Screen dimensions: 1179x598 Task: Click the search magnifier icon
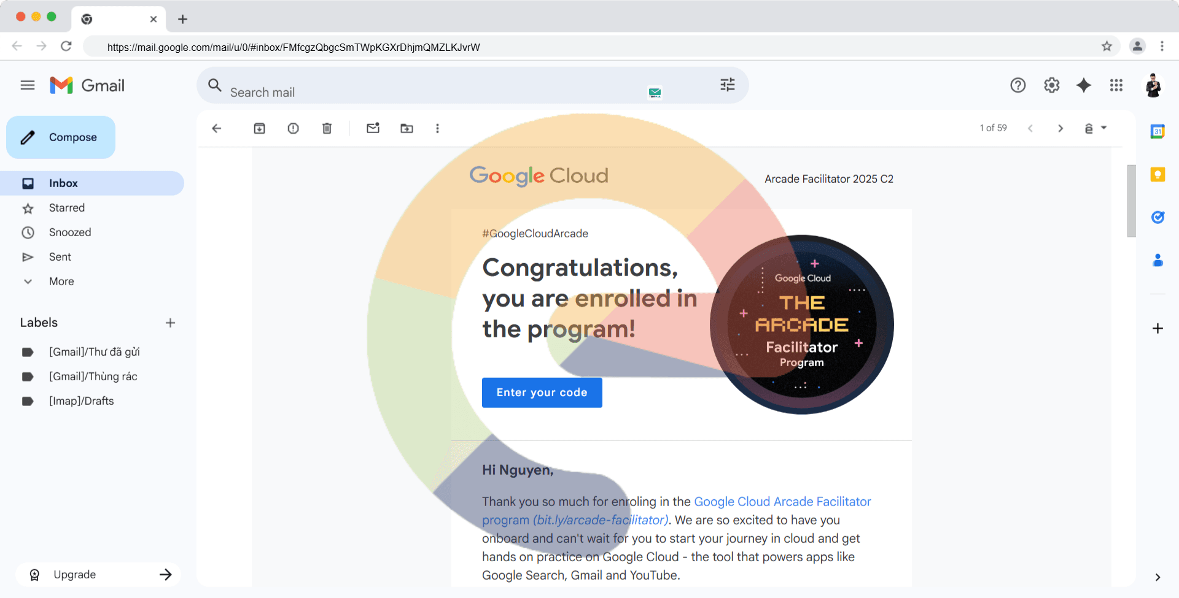(x=214, y=85)
